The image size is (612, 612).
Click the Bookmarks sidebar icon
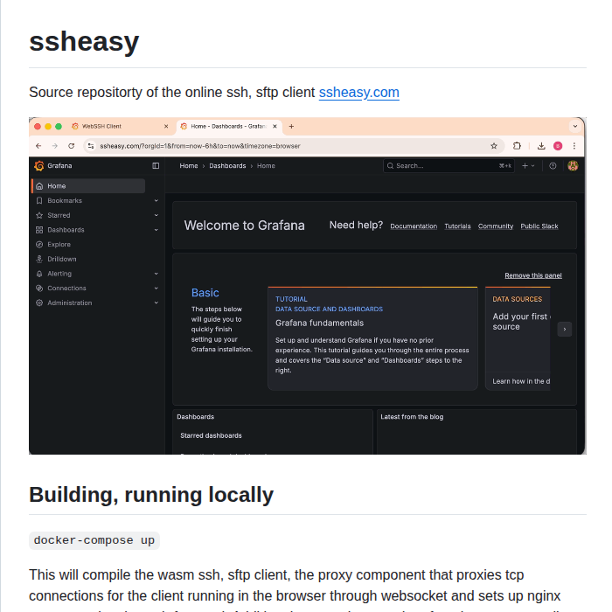tap(39, 200)
